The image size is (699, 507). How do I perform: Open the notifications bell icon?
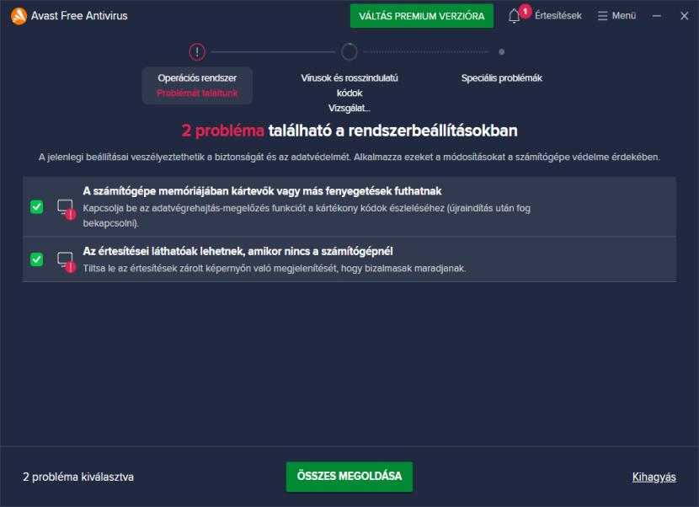515,16
